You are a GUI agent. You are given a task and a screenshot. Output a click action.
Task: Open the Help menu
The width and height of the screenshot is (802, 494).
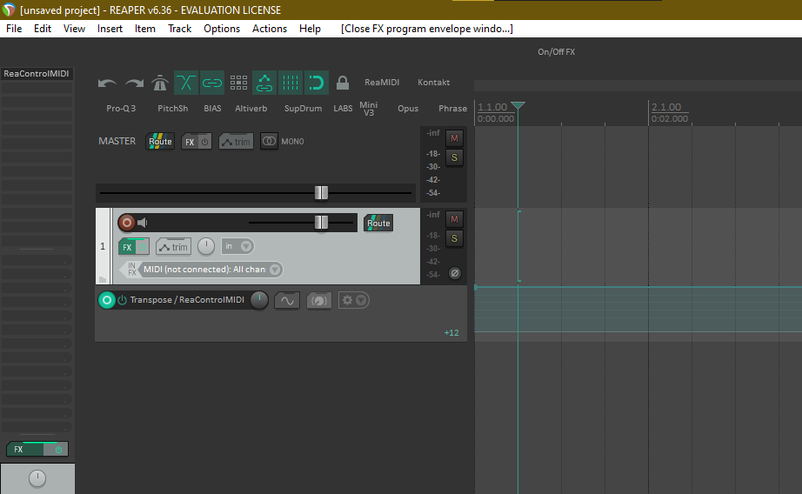(310, 29)
